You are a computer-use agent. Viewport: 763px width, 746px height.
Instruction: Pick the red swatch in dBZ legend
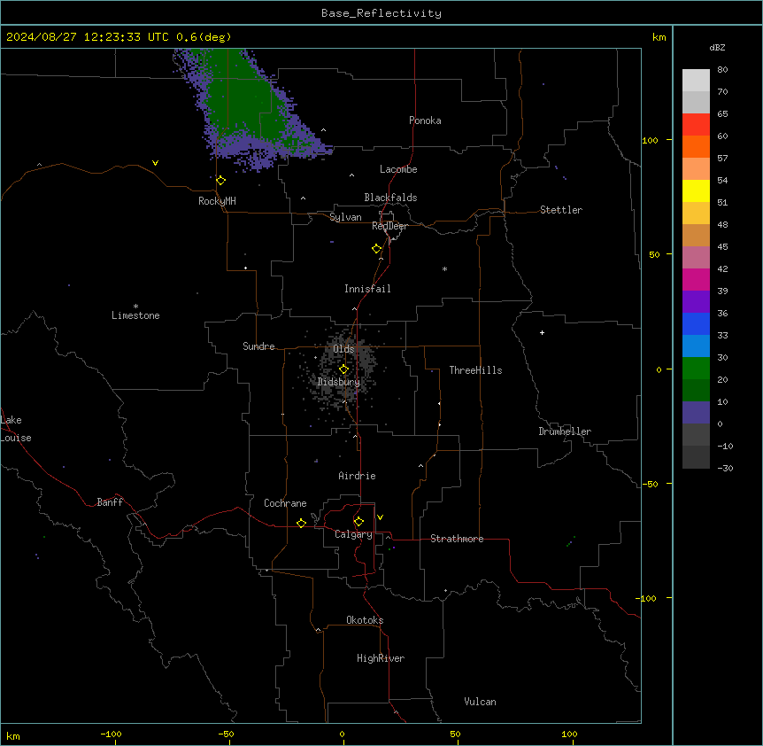696,124
